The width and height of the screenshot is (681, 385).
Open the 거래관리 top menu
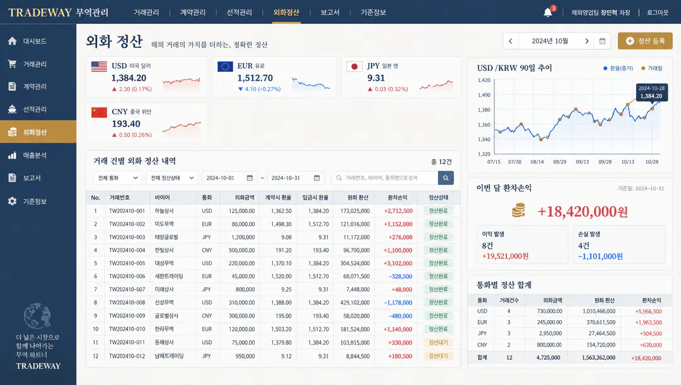pyautogui.click(x=146, y=12)
